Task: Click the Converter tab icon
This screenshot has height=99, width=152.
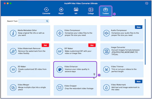Action: pyautogui.click(x=46, y=10)
